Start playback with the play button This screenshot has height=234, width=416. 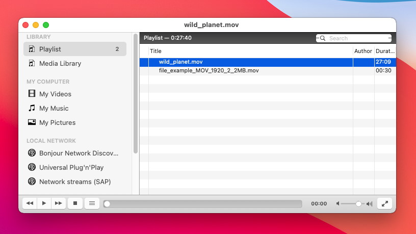coord(44,203)
